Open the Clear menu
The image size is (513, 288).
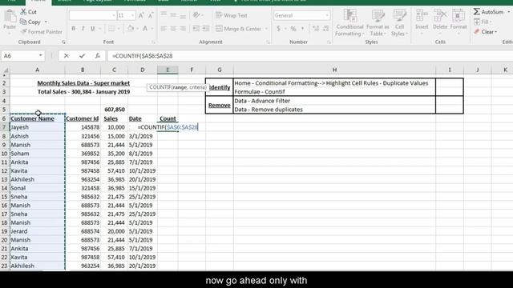tap(486, 32)
